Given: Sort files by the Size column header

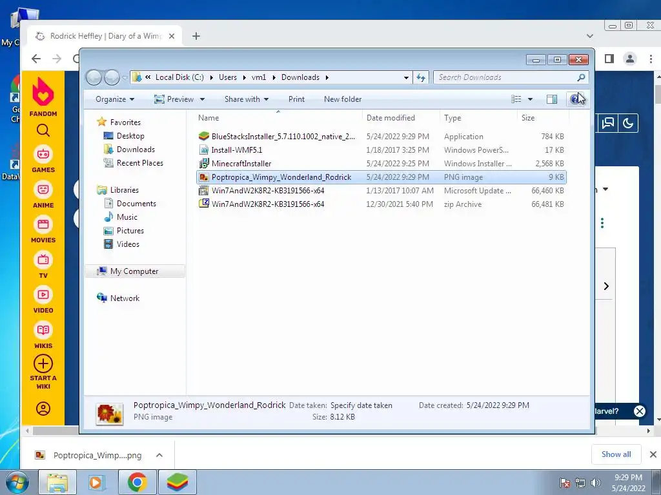Looking at the screenshot, I should point(543,118).
